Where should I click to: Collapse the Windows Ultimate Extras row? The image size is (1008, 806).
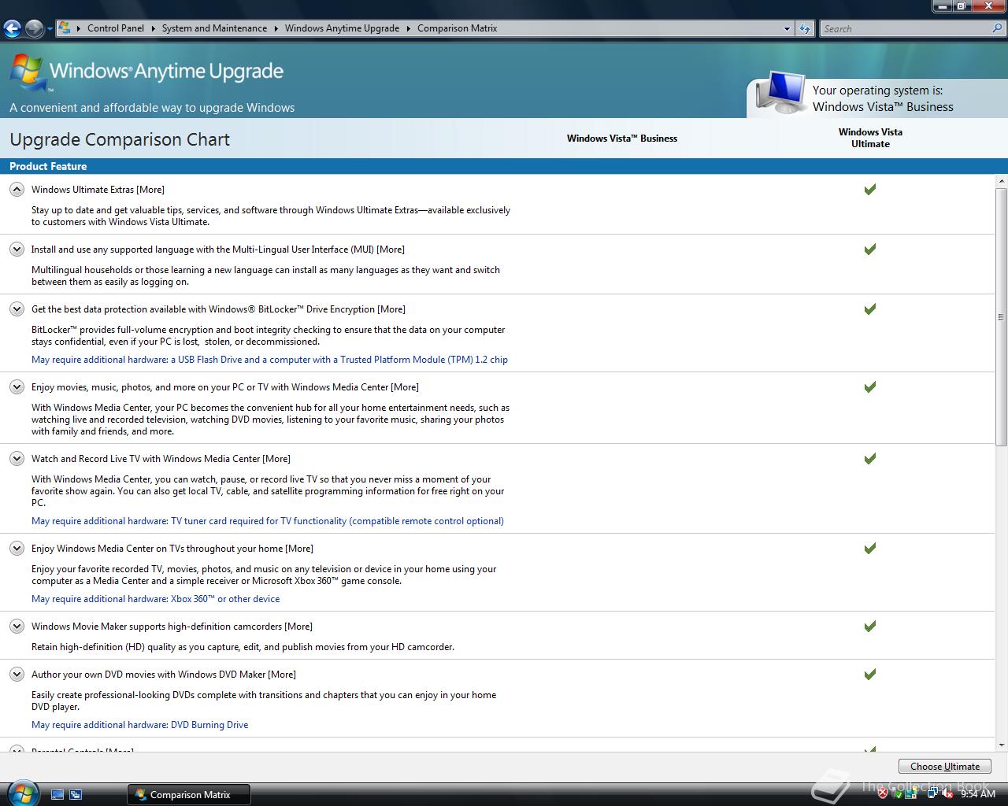point(17,189)
